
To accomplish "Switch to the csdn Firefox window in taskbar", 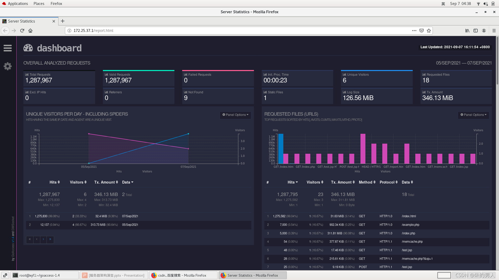I will pos(183,275).
